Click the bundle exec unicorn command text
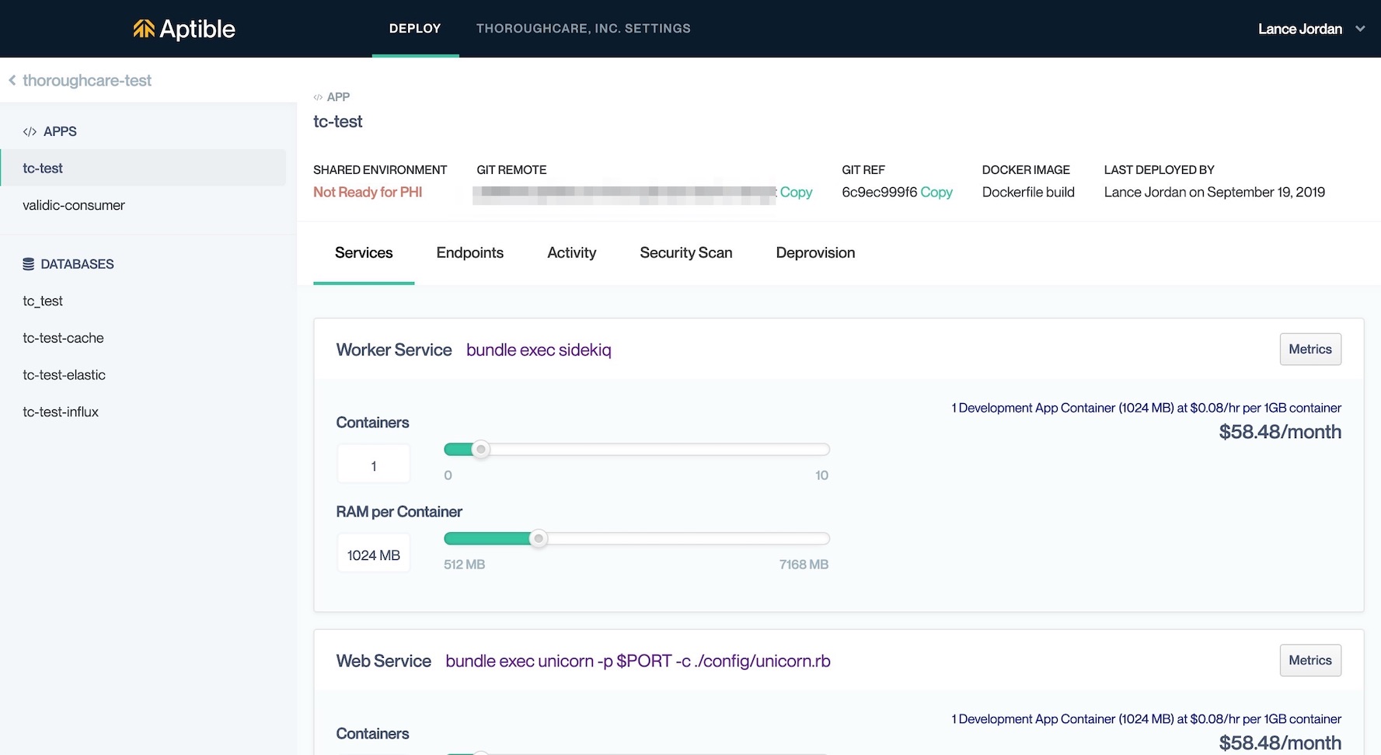1381x755 pixels. (x=638, y=661)
